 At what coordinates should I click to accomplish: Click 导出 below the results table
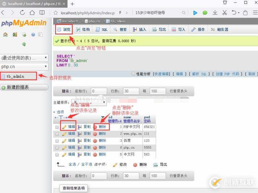[x=160, y=165]
